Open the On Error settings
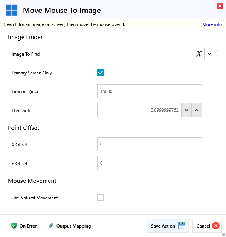 pyautogui.click(x=28, y=226)
